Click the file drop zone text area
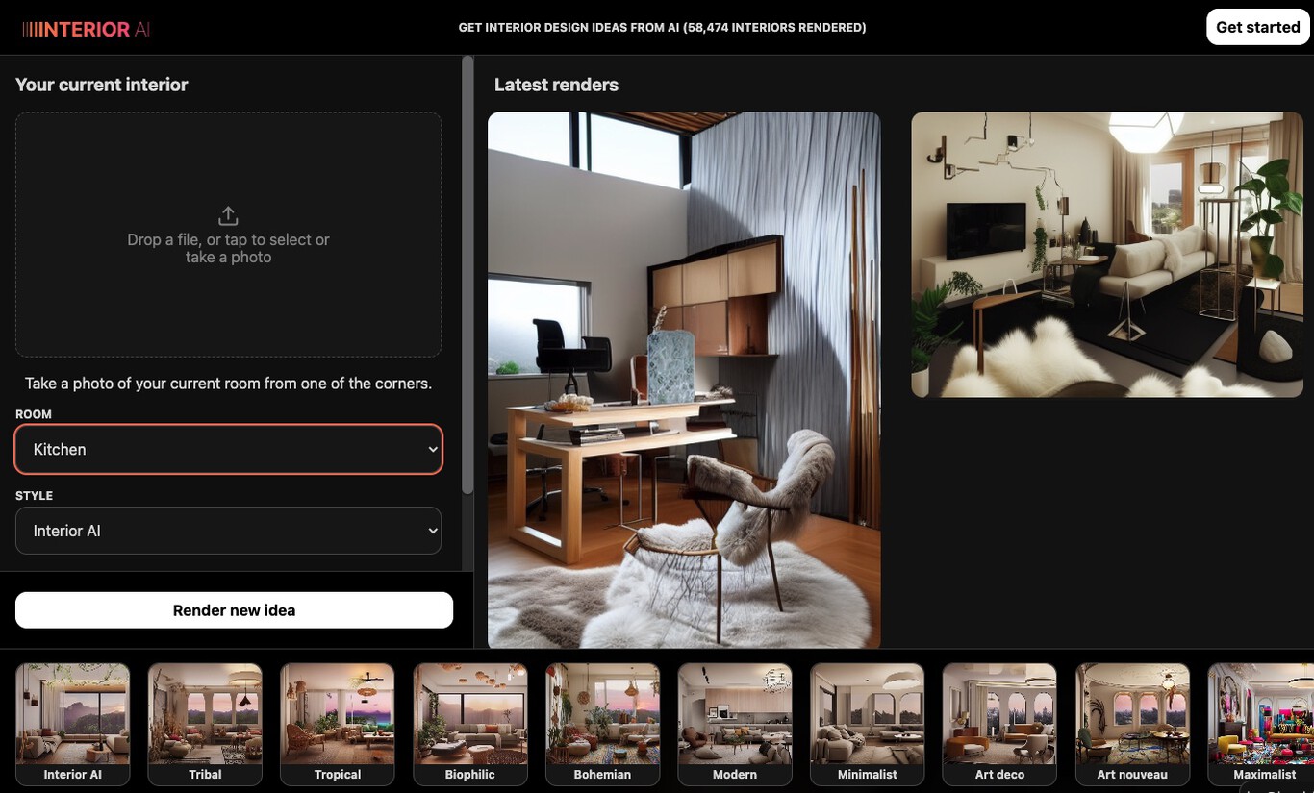Screen dimensions: 1314x793 (228, 249)
